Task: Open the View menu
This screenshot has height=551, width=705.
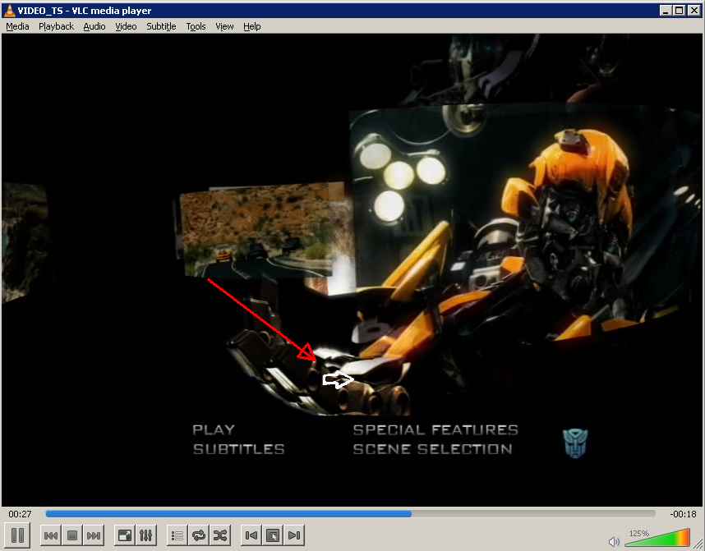Action: click(224, 26)
